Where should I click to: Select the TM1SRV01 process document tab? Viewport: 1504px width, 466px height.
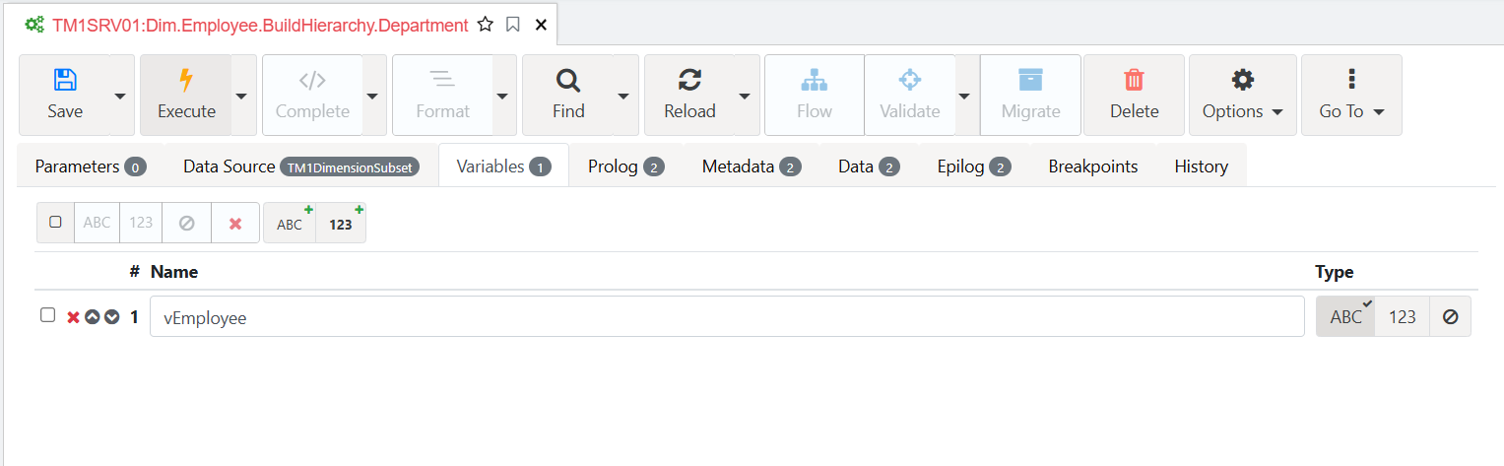click(260, 25)
